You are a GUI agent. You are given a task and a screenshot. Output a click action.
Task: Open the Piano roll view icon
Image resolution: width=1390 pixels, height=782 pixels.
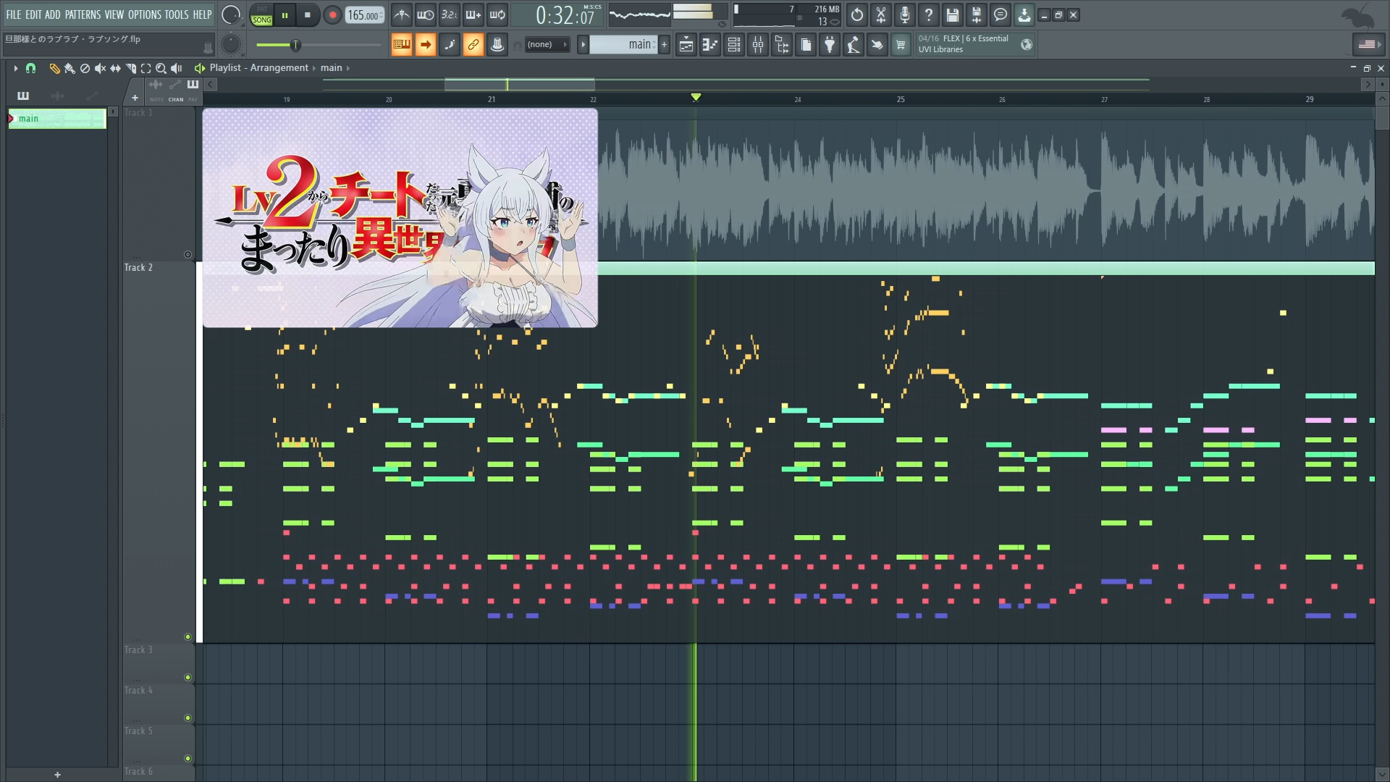710,45
